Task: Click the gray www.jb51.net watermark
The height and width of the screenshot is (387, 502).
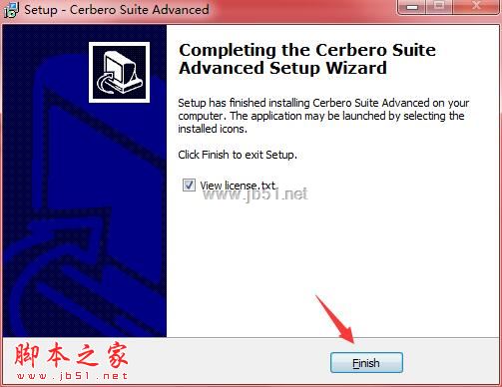Action: (x=255, y=194)
